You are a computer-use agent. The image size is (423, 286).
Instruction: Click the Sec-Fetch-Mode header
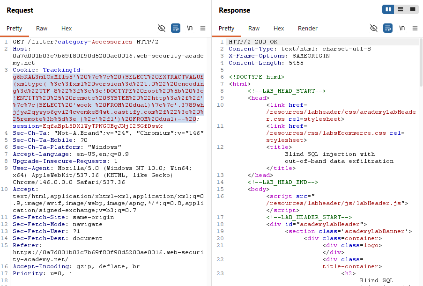click(x=58, y=224)
